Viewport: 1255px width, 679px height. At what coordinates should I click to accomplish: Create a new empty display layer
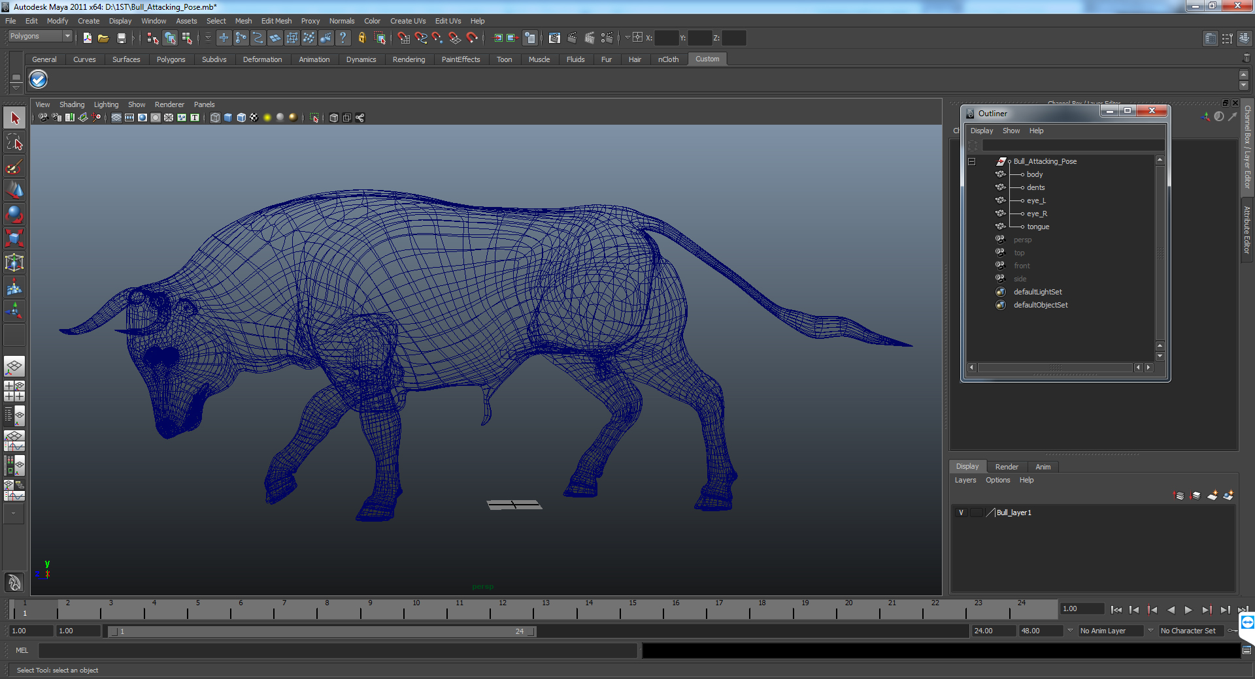(1213, 496)
